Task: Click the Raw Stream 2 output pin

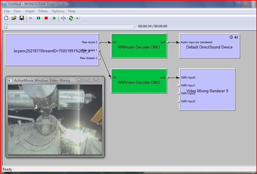Action: pos(100,58)
